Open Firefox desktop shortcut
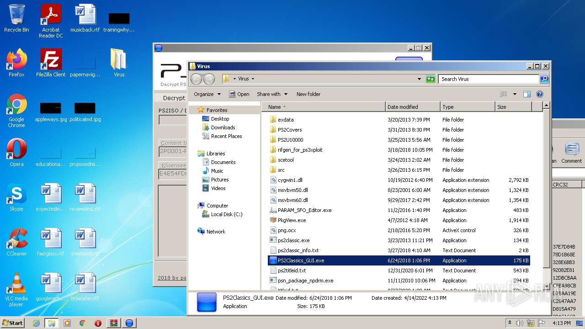 point(16,63)
